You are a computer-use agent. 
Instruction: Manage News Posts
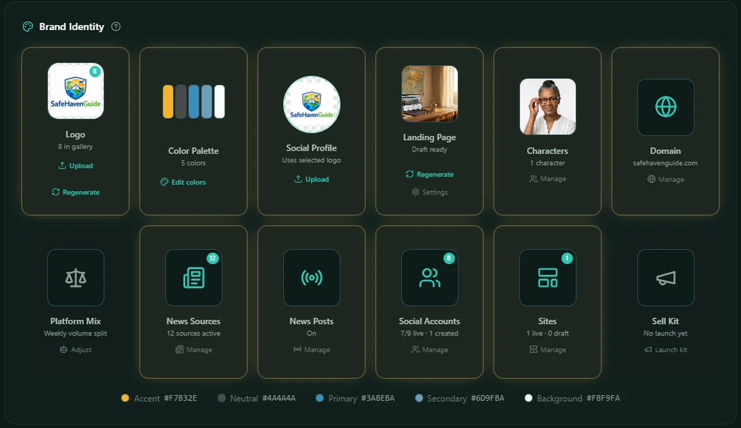point(312,350)
